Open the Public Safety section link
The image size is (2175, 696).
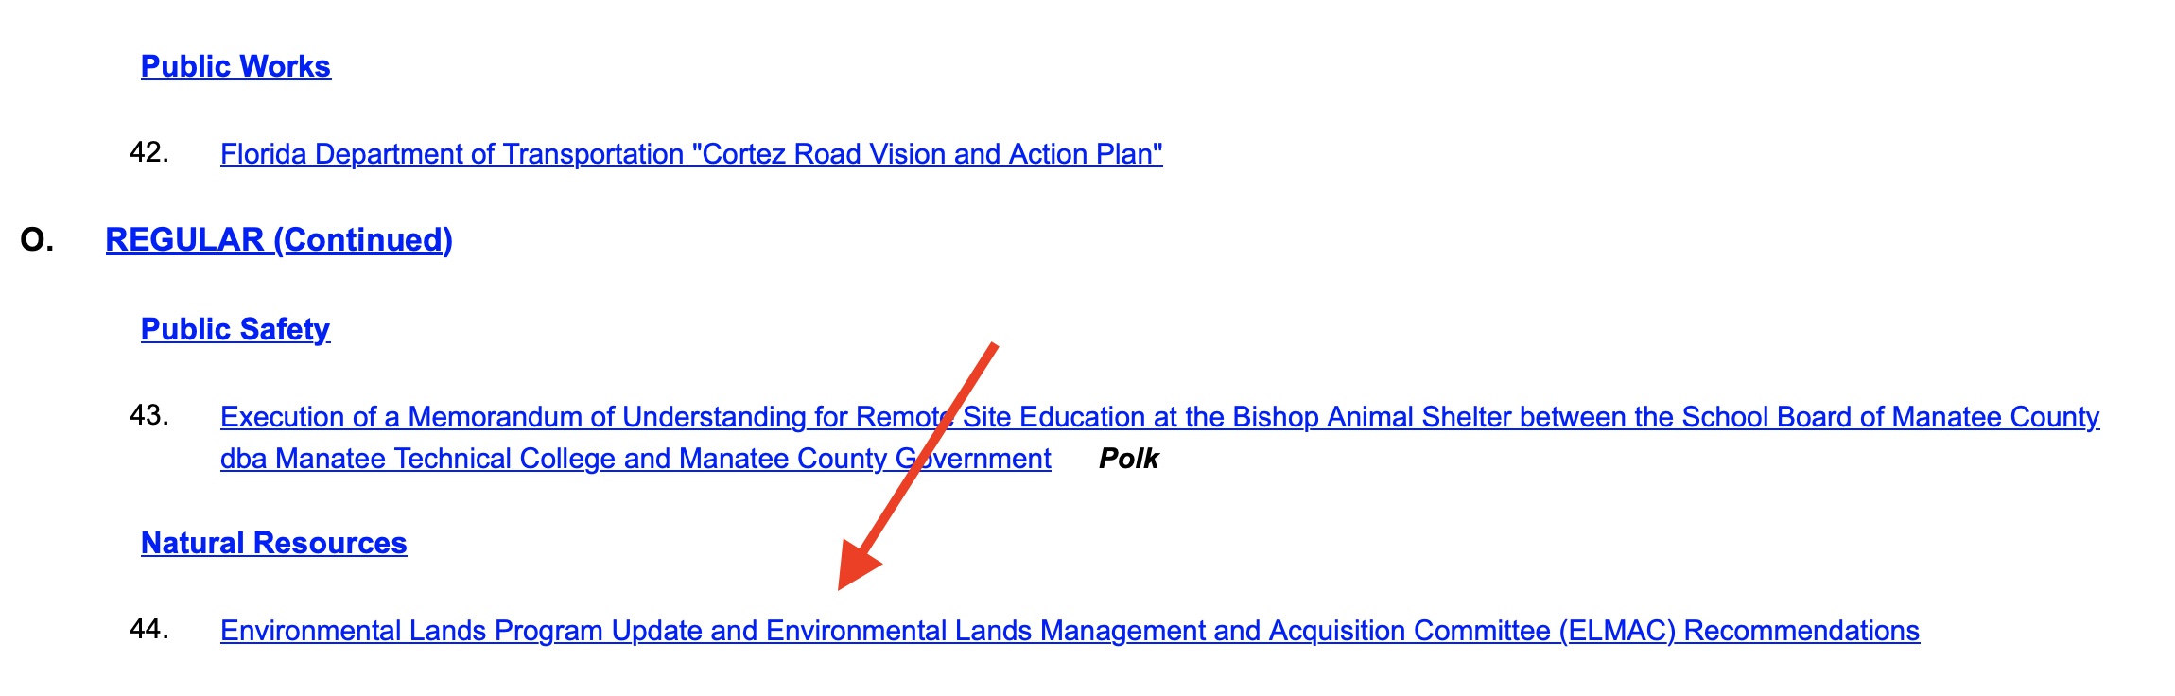pyautogui.click(x=235, y=329)
